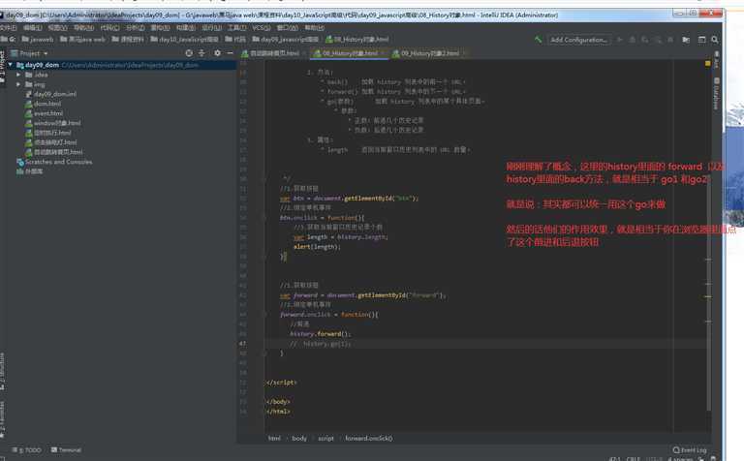
Task: Open the VCS menu
Action: (x=262, y=27)
